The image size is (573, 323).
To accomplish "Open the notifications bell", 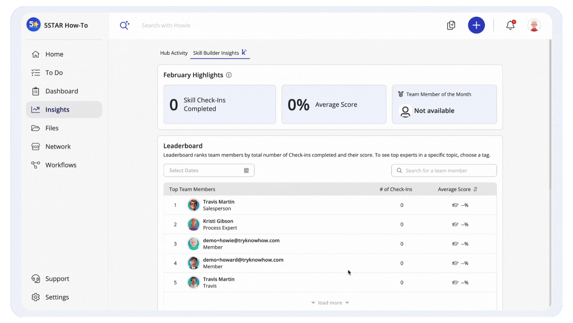I will click(510, 25).
